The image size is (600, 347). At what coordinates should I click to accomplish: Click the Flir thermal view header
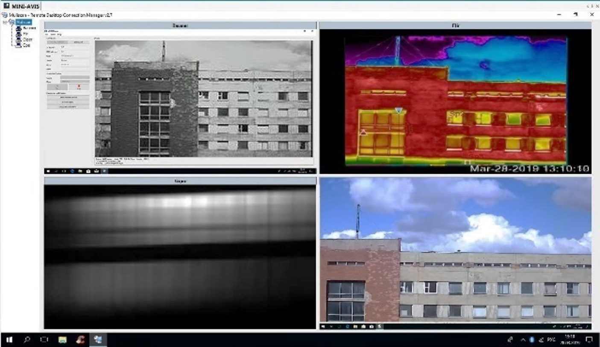click(455, 26)
